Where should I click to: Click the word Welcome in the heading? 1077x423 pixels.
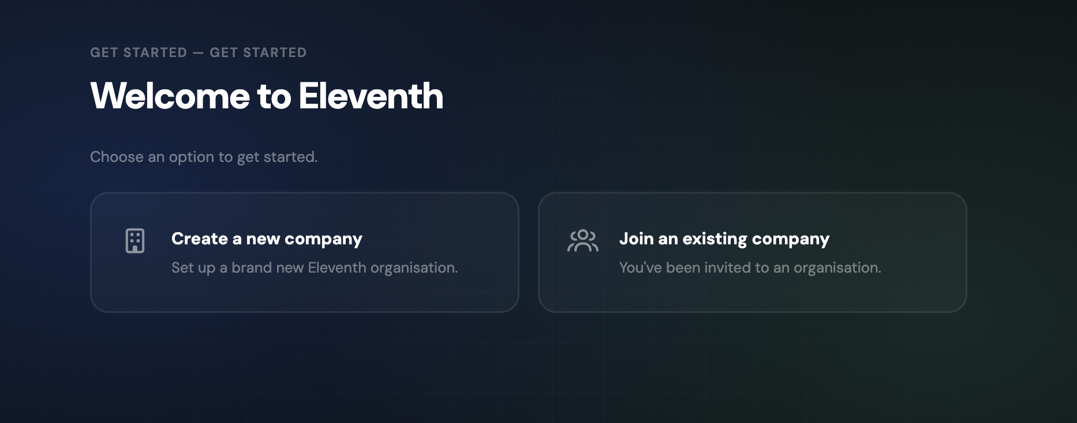pos(170,96)
